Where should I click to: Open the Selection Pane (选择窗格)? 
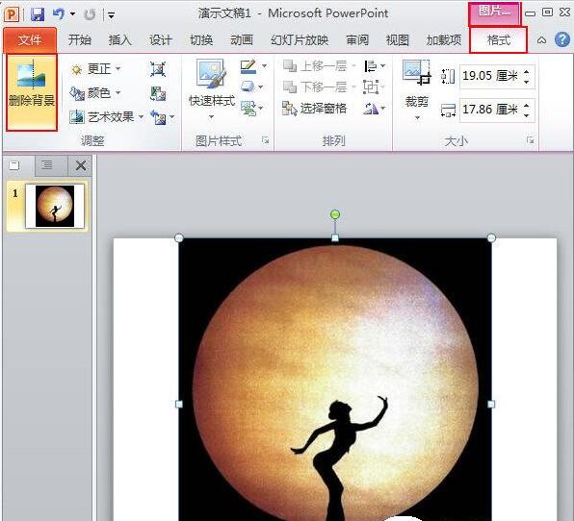(315, 109)
